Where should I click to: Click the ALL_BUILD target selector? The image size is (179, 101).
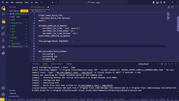[99, 99]
